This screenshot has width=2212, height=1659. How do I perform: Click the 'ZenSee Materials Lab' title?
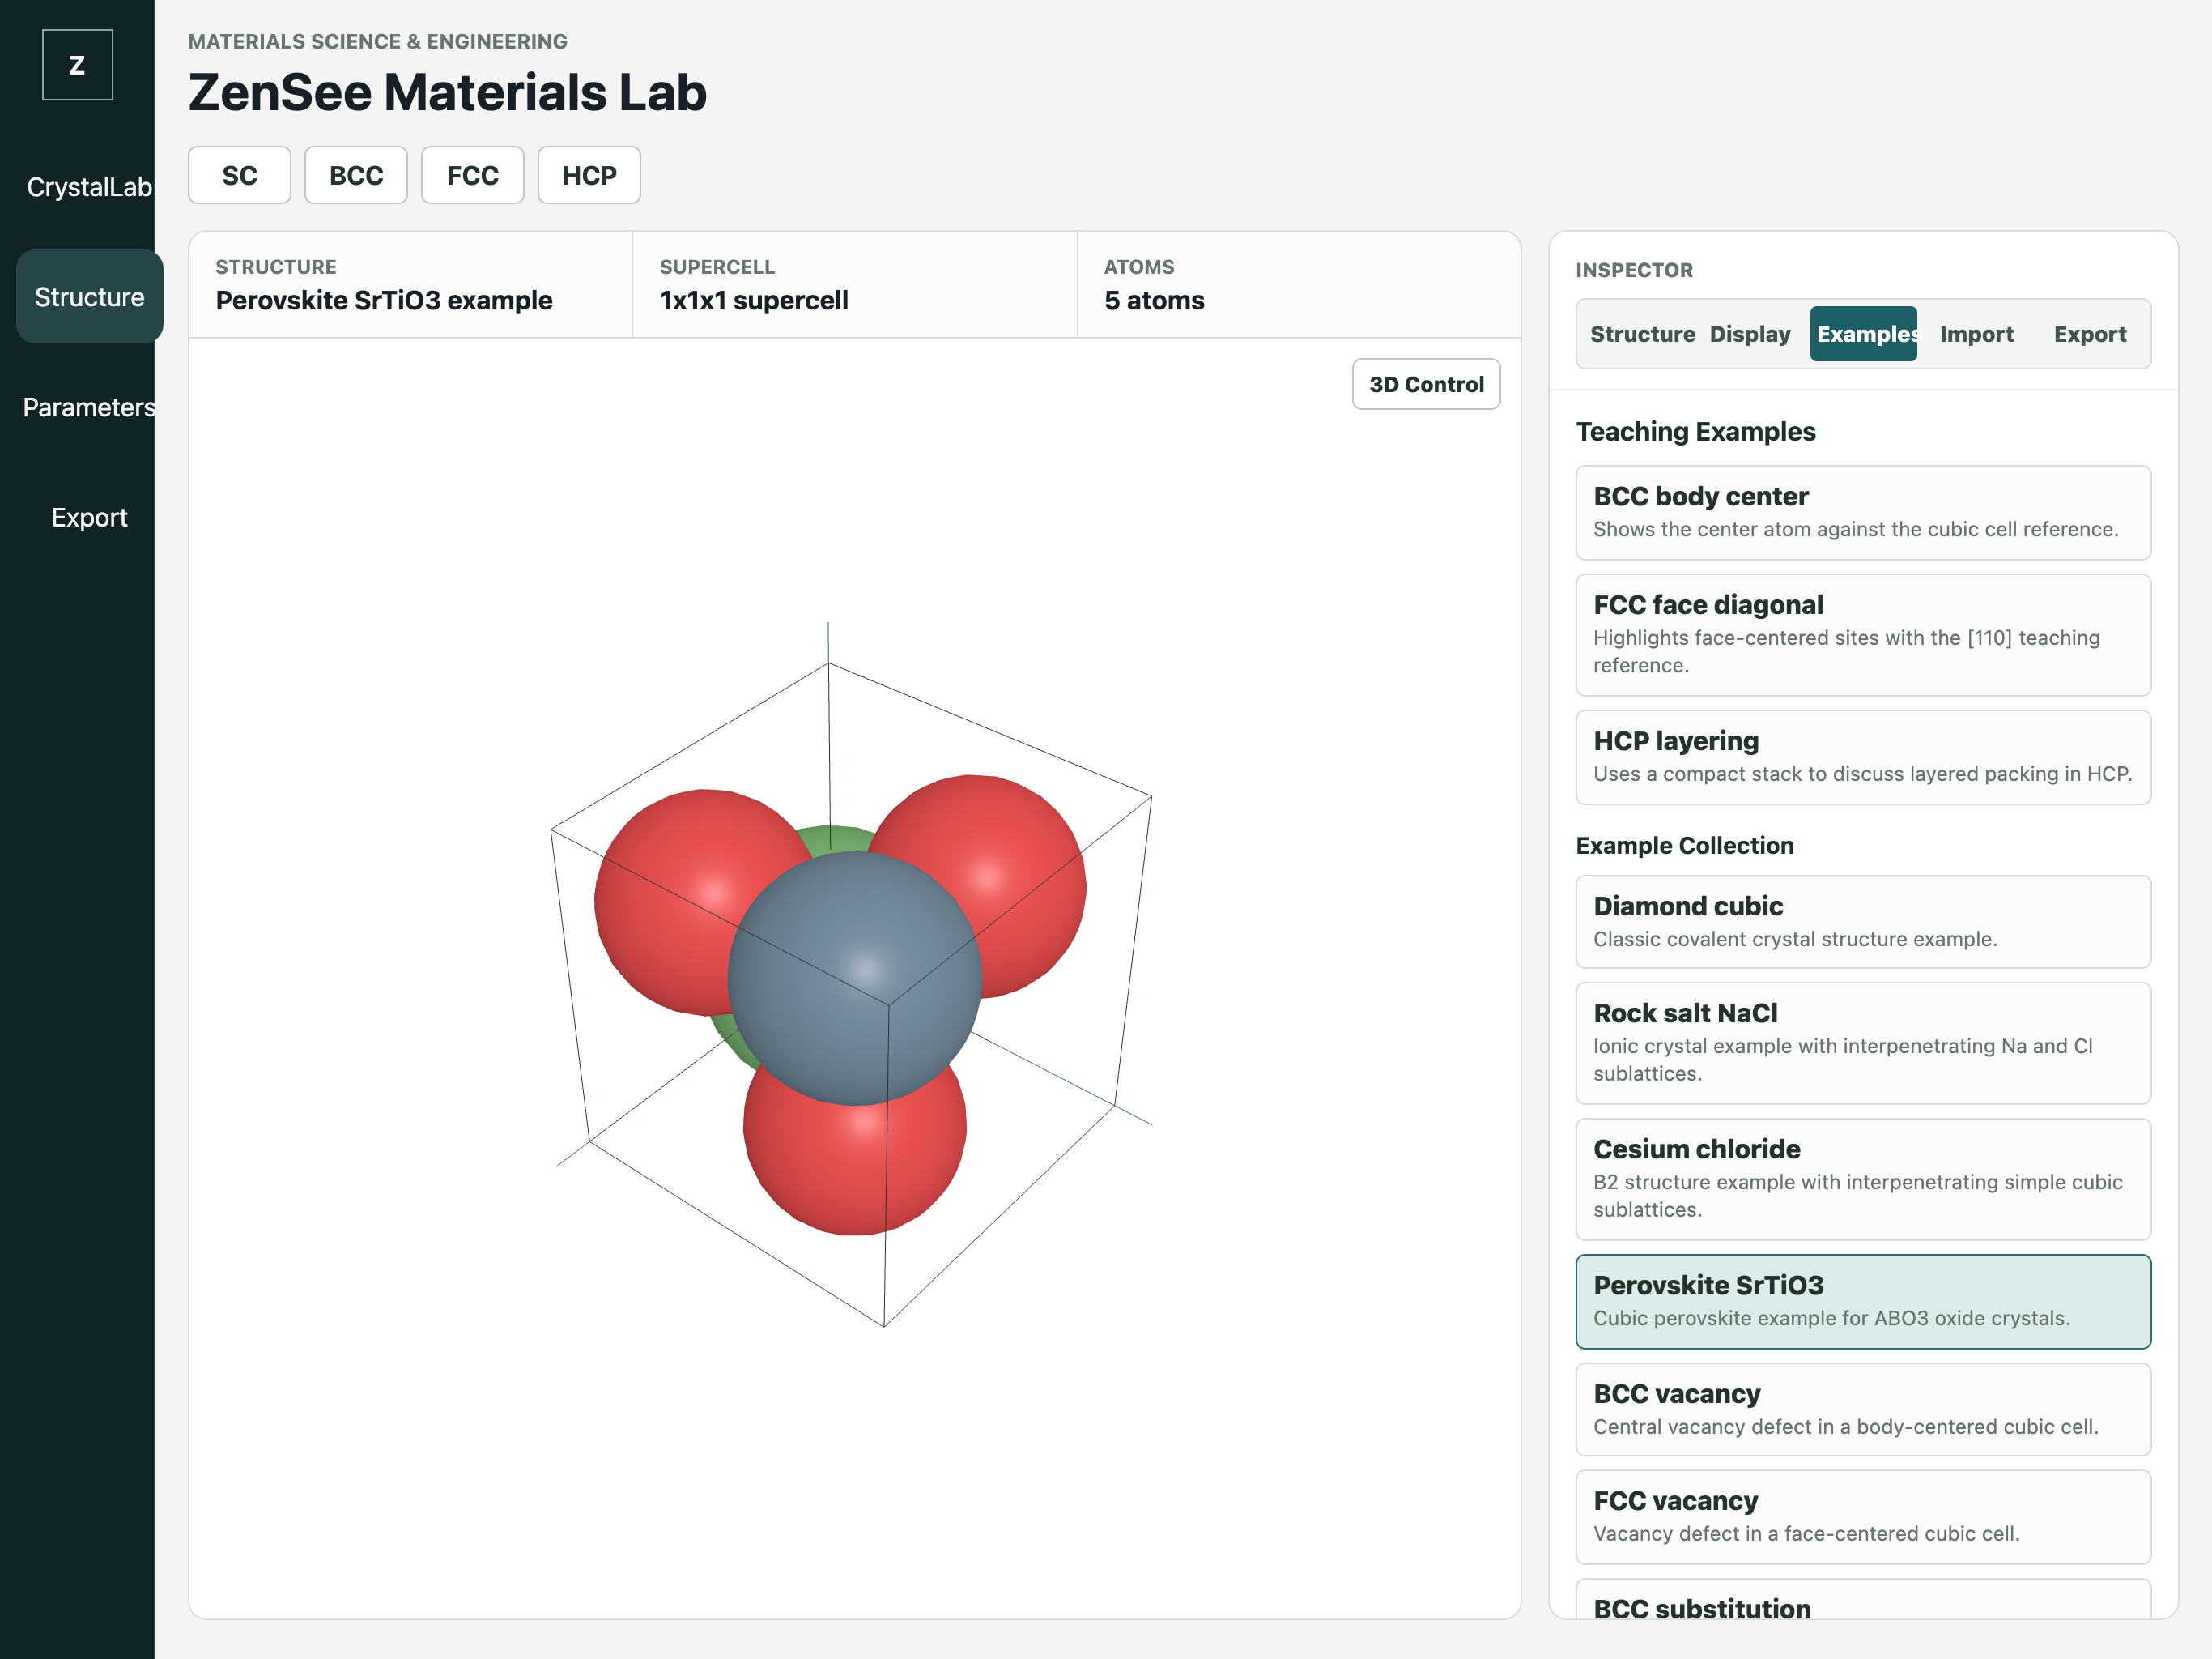tap(447, 92)
